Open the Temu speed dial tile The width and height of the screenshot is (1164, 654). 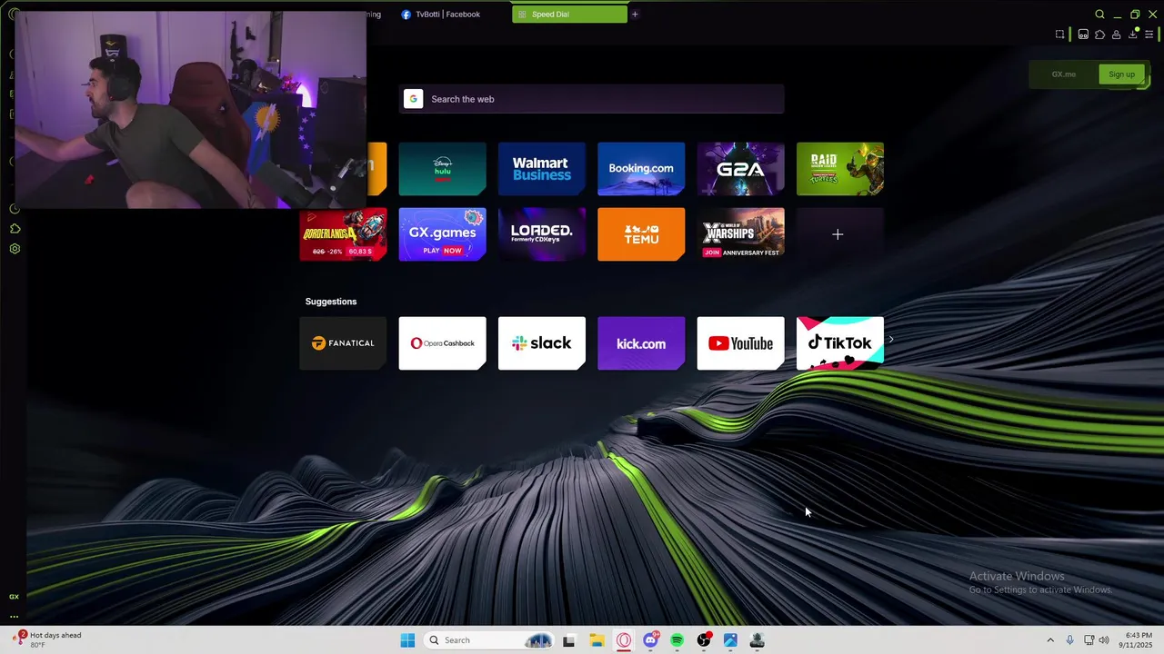point(641,234)
